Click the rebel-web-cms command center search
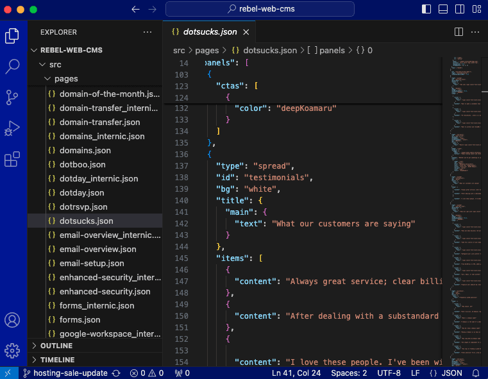 click(260, 9)
